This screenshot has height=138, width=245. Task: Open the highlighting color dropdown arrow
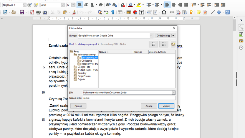[x=143, y=5]
